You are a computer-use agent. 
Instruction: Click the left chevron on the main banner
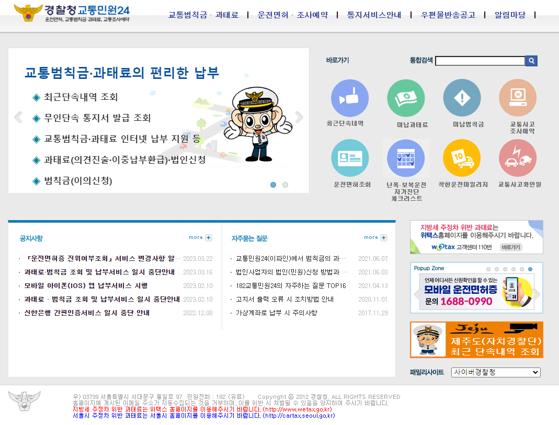(x=18, y=118)
